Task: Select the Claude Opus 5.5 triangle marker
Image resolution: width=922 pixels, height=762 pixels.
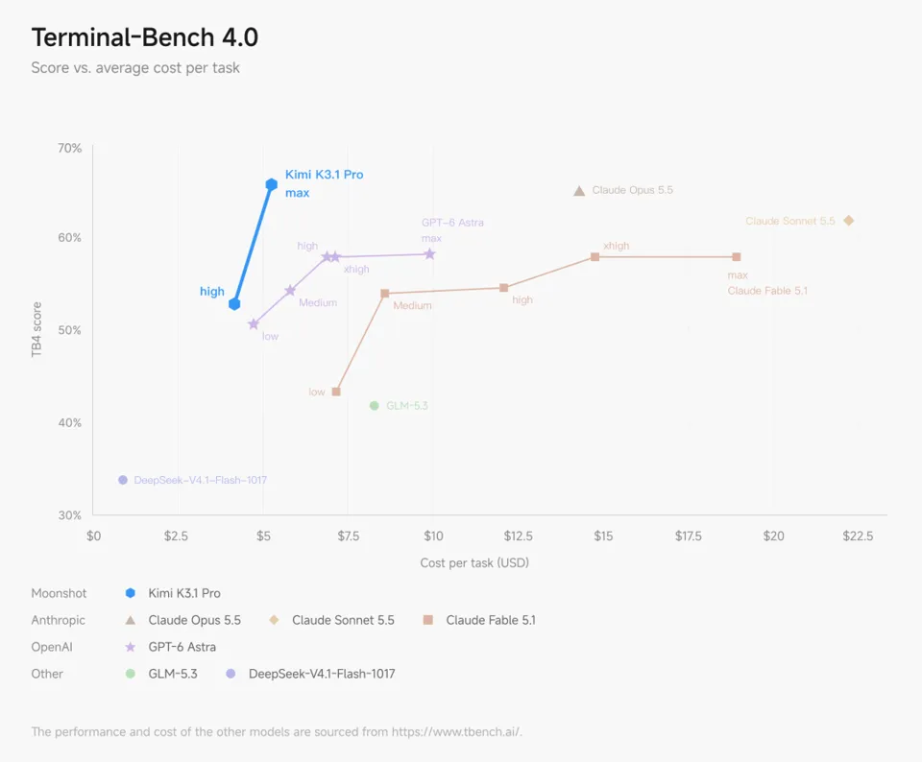Action: pyautogui.click(x=579, y=191)
